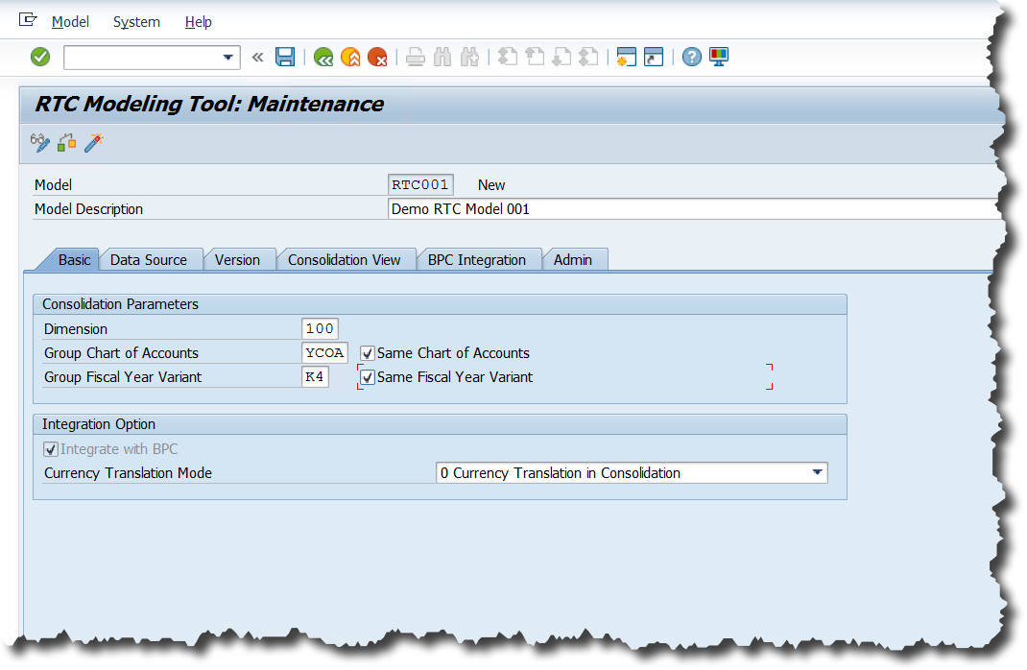This screenshot has width=1027, height=670.
Task: Click the Create New Session icon
Action: tap(626, 58)
